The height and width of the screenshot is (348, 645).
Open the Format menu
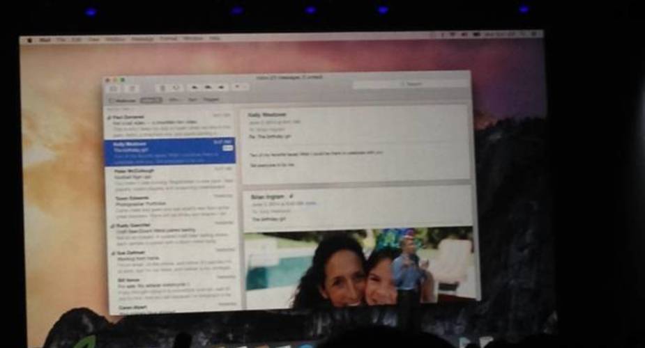(x=168, y=38)
